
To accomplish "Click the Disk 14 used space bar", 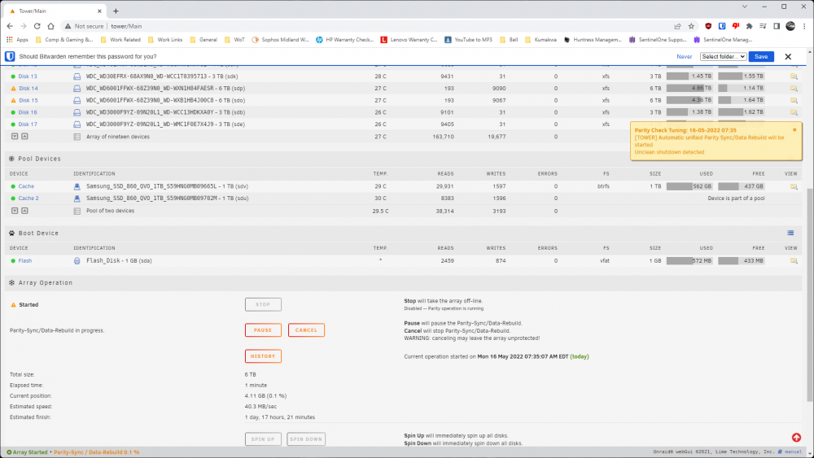I will click(x=689, y=88).
